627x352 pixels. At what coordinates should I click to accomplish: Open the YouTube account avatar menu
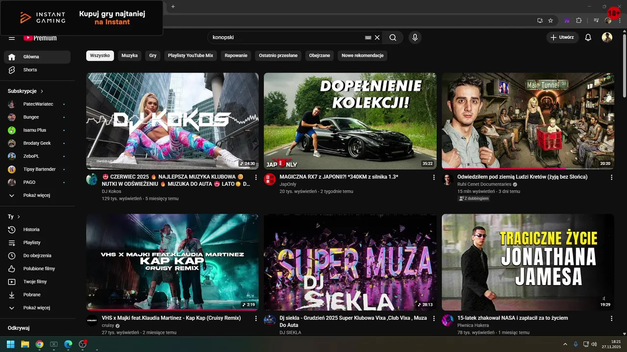click(x=607, y=38)
